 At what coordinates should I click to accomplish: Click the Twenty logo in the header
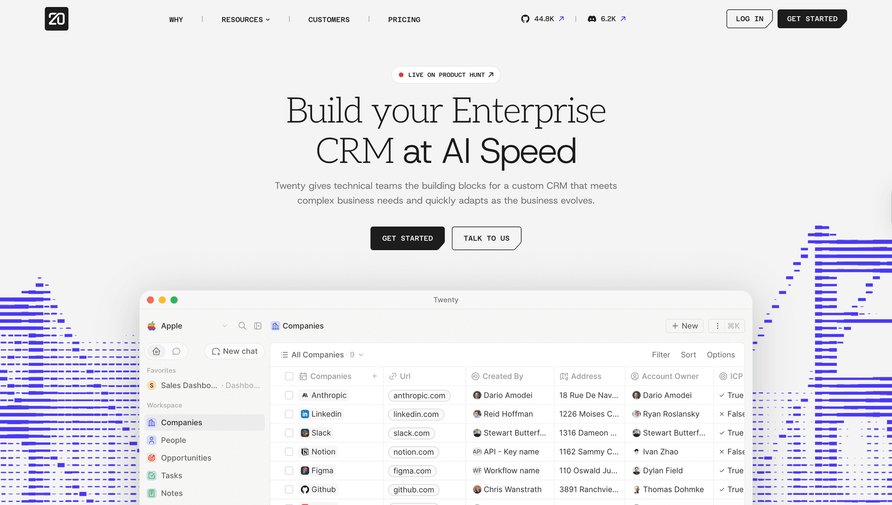(x=57, y=19)
